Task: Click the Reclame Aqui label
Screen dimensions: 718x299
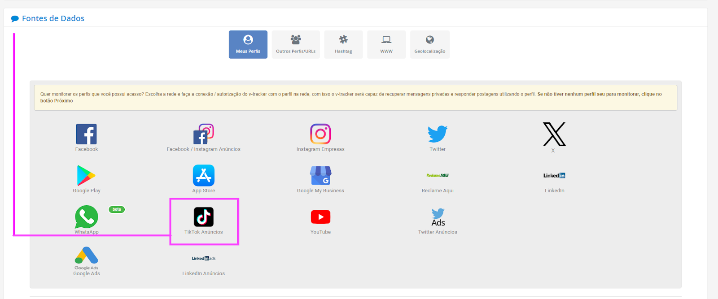Action: coord(438,191)
